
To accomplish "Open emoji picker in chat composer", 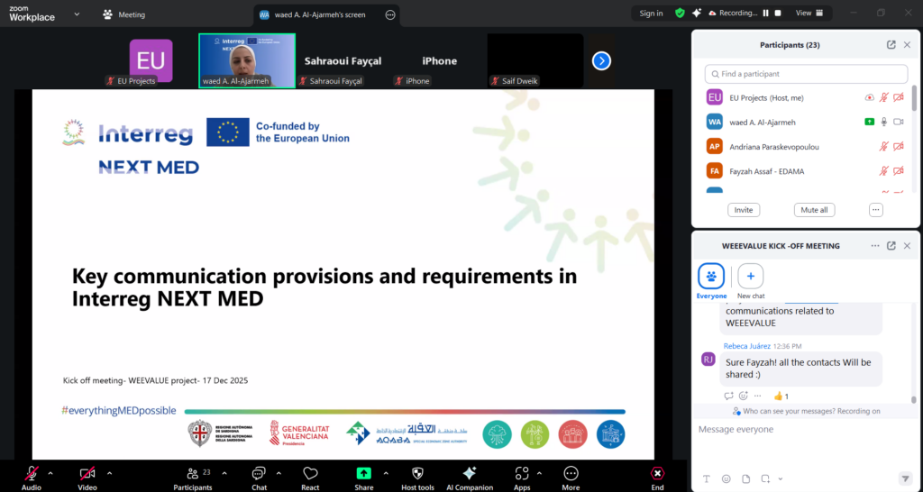I will (x=726, y=478).
